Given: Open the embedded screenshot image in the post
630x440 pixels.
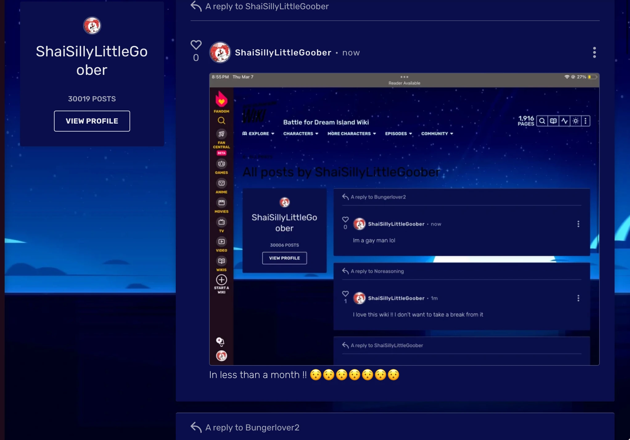Looking at the screenshot, I should click(x=404, y=219).
